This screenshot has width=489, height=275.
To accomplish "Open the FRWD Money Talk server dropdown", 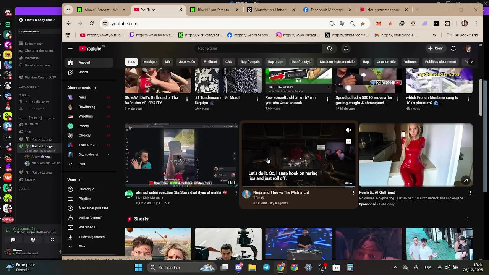I will pos(37,20).
